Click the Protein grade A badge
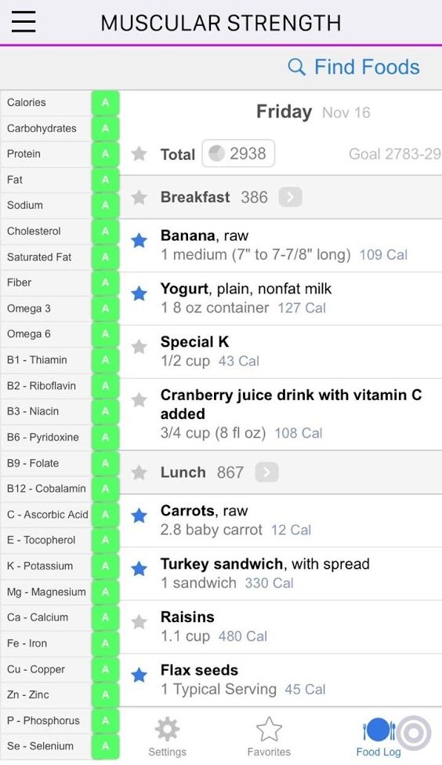442x765 pixels. click(x=105, y=154)
